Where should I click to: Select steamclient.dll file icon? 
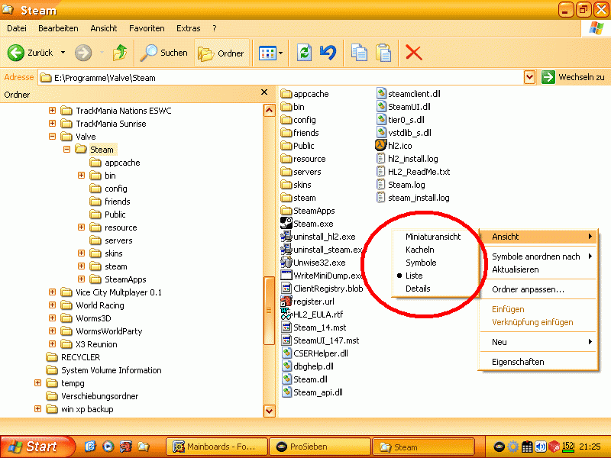coord(381,93)
